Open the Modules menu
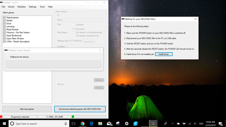 [x=22, y=7]
